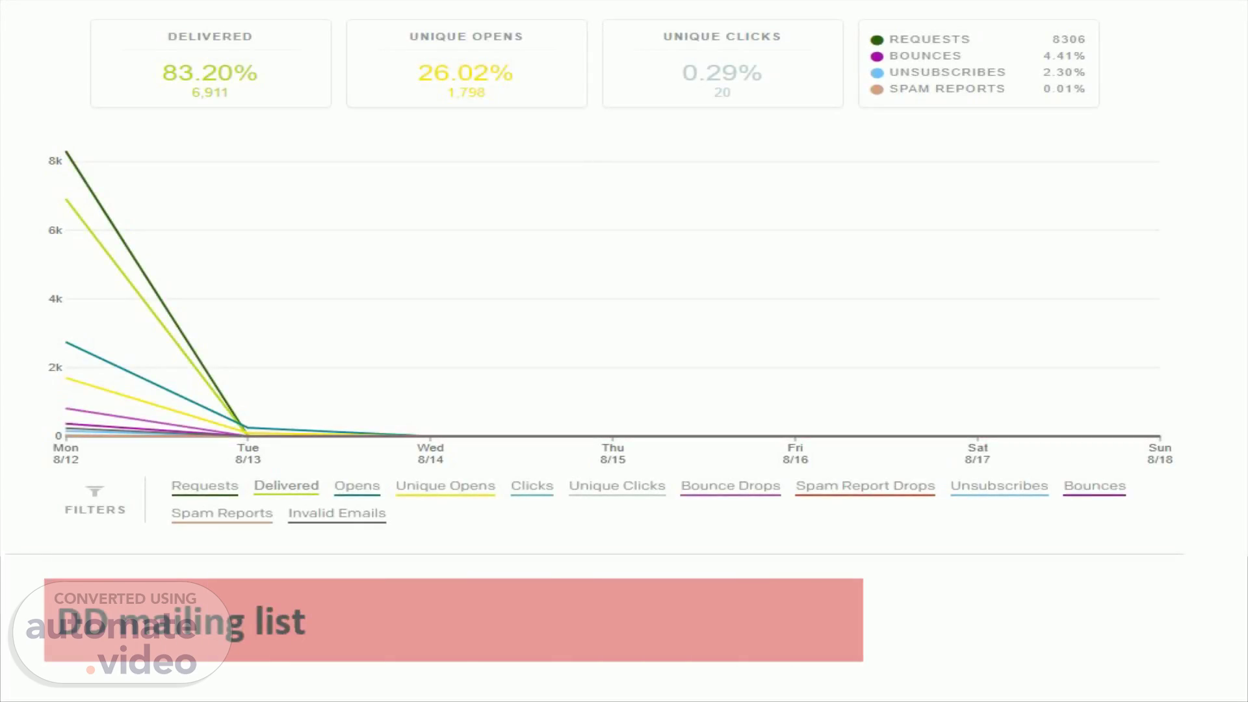Toggle Spam Report Drops filter
This screenshot has width=1248, height=702.
coord(865,486)
